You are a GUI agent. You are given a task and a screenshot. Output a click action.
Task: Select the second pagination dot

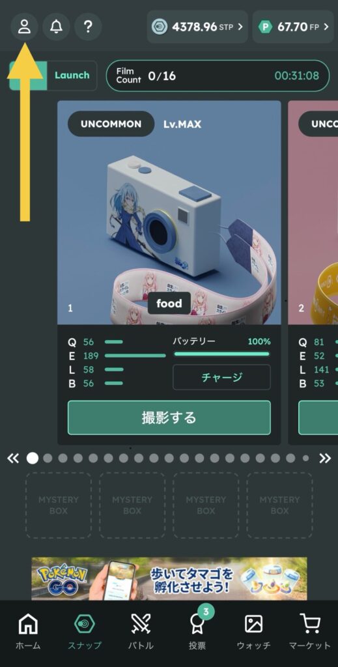(x=48, y=458)
